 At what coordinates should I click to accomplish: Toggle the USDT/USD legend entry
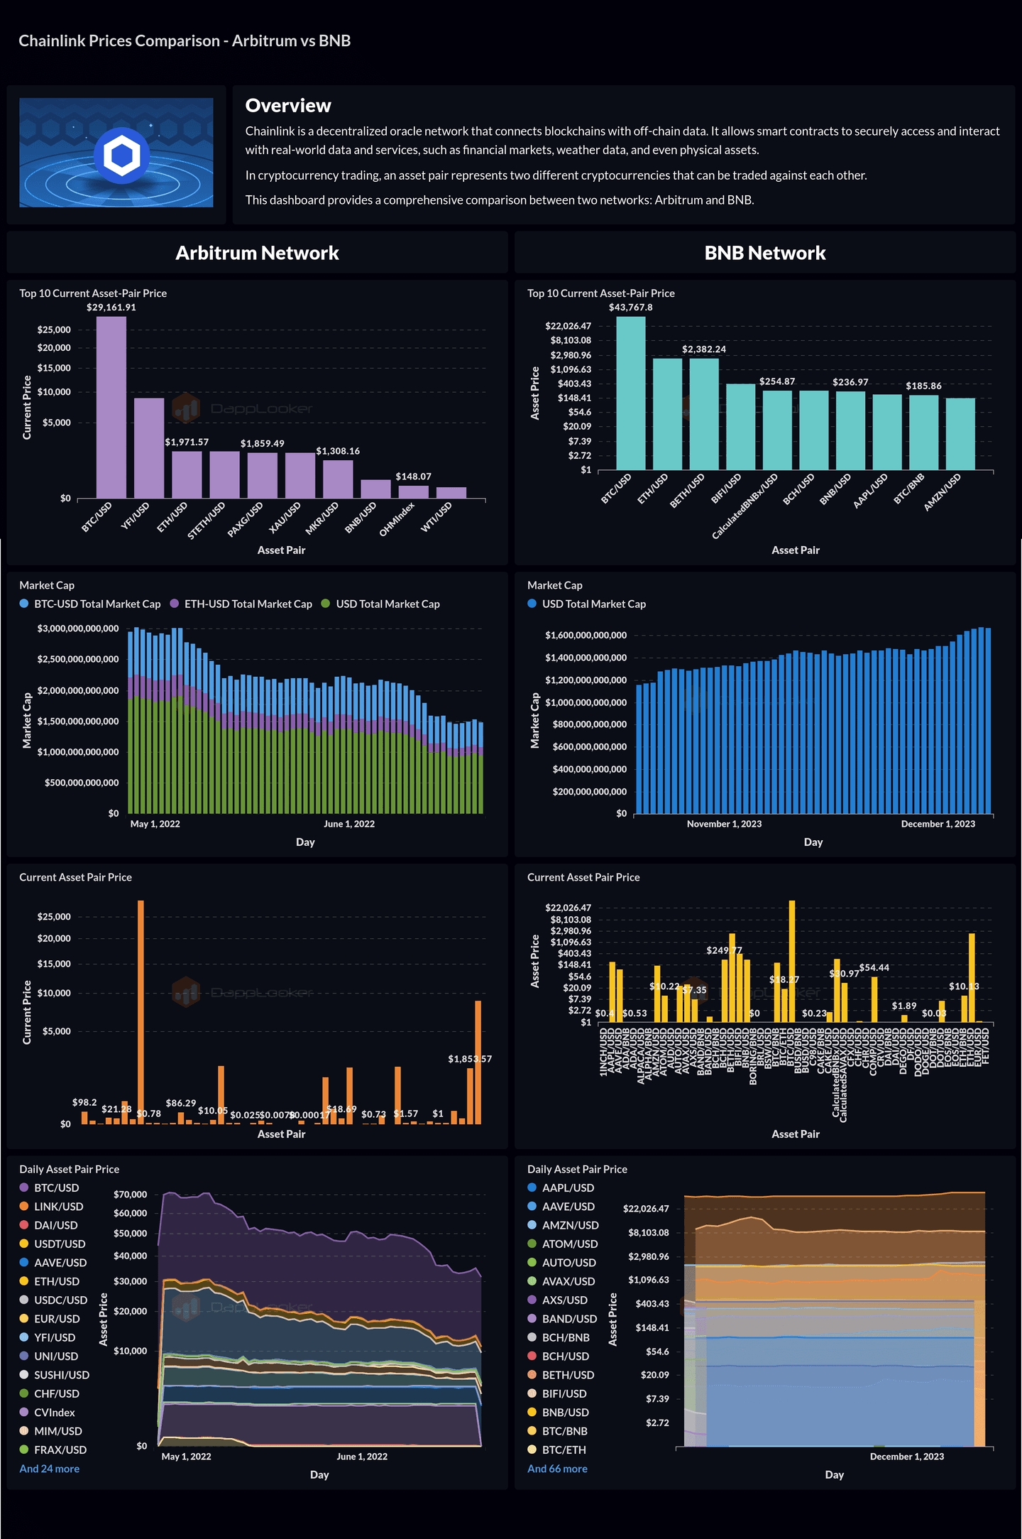click(53, 1244)
